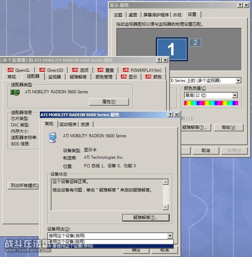Choose 使用这个设备(启用) from the dropdown list
The width and height of the screenshot is (252, 257).
click(x=110, y=242)
